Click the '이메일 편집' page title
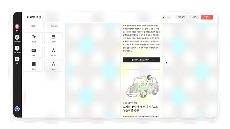 34,17
